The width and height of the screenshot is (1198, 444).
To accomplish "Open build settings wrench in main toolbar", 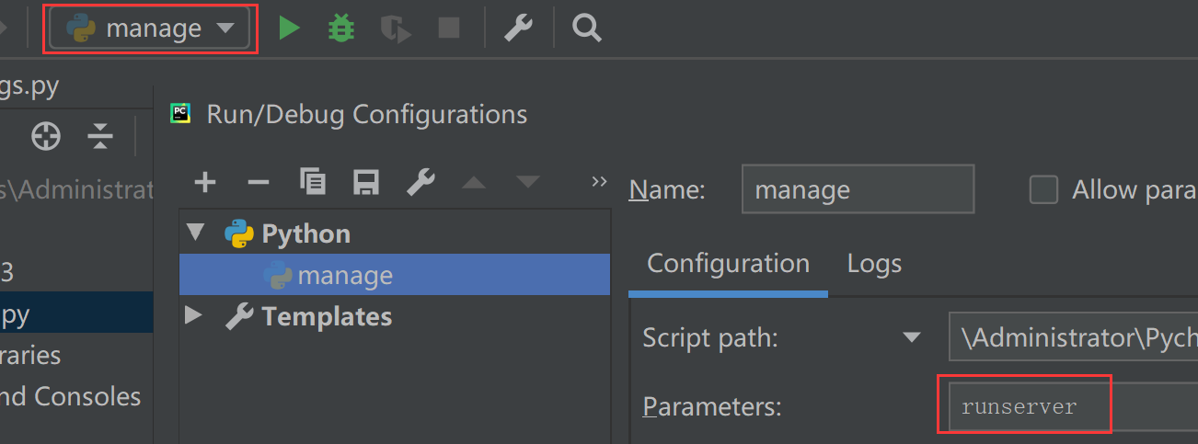I will coord(518,28).
